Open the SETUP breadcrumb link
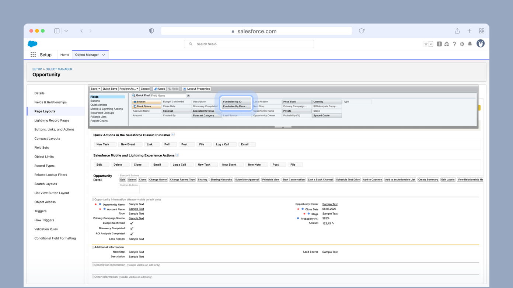The image size is (513, 288). click(x=37, y=69)
